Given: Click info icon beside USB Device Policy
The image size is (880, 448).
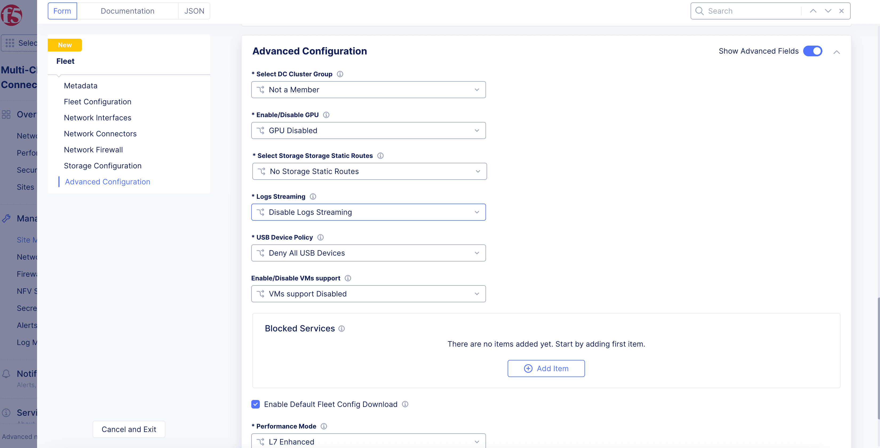Looking at the screenshot, I should (x=320, y=237).
